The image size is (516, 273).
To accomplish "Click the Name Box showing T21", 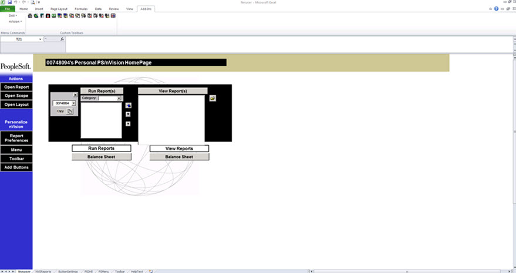I will click(19, 39).
